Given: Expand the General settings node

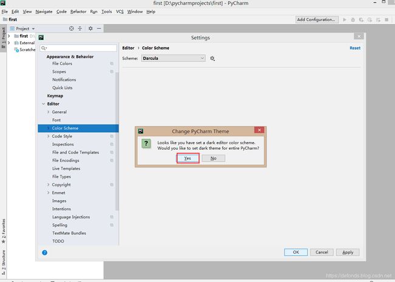Looking at the screenshot, I should click(x=48, y=112).
